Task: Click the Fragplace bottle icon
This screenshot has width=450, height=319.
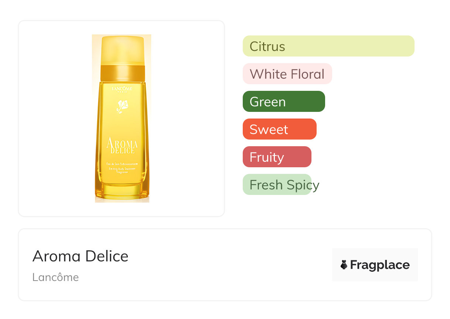Action: 344,265
